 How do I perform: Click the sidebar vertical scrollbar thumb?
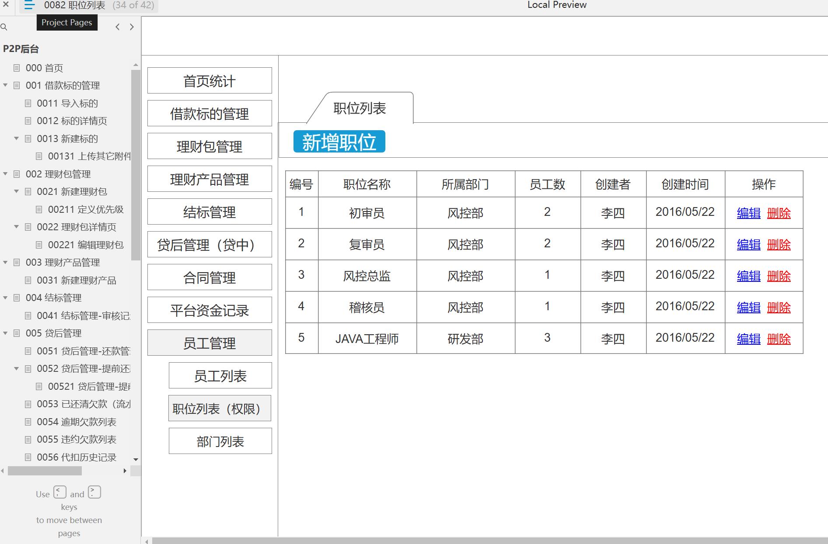136,165
